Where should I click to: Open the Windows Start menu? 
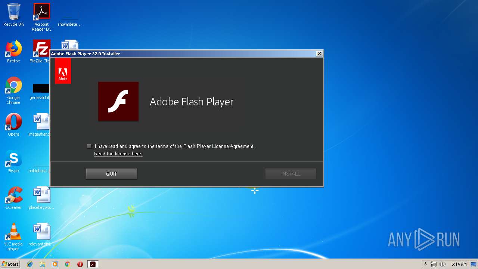pyautogui.click(x=10, y=264)
